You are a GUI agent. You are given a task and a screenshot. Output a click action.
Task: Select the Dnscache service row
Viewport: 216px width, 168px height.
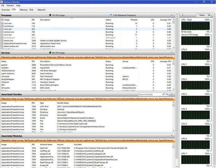pyautogui.click(x=86, y=88)
